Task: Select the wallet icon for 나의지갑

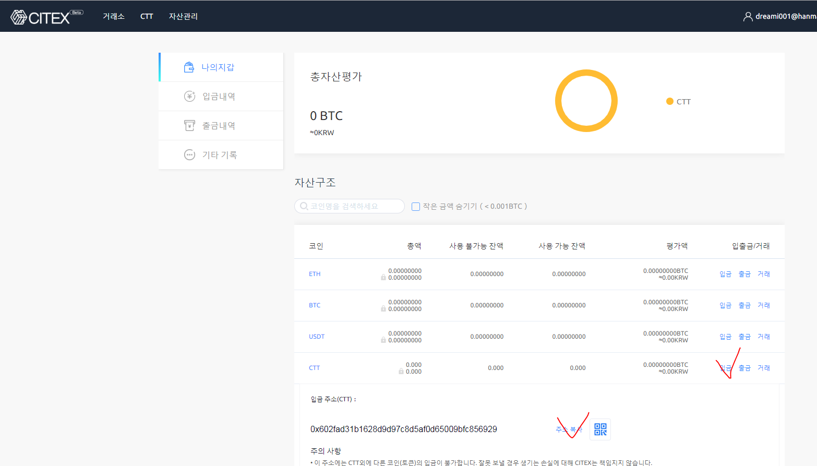Action: [189, 67]
